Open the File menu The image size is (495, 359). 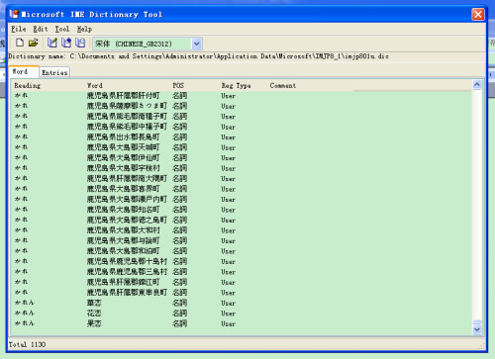click(19, 29)
